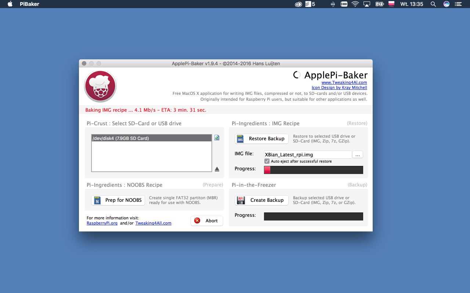
Task: Open the AirPlay display menu
Action: click(366, 4)
